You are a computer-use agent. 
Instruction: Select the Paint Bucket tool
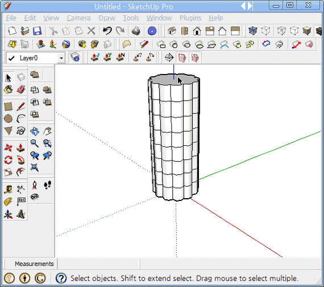coord(9,90)
